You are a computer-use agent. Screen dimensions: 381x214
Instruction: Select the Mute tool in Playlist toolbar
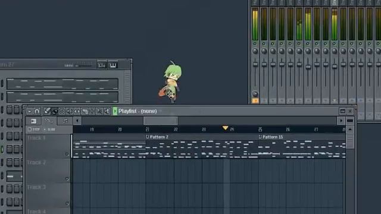[x=70, y=111]
